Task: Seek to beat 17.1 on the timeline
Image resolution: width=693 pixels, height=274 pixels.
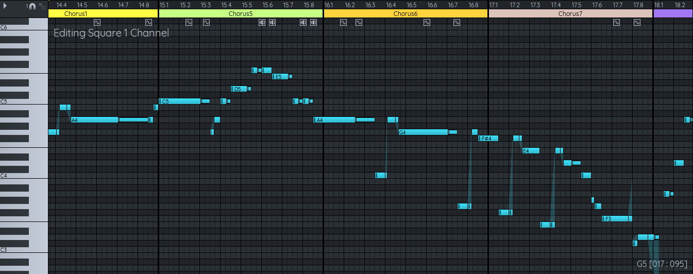Action: tap(494, 5)
